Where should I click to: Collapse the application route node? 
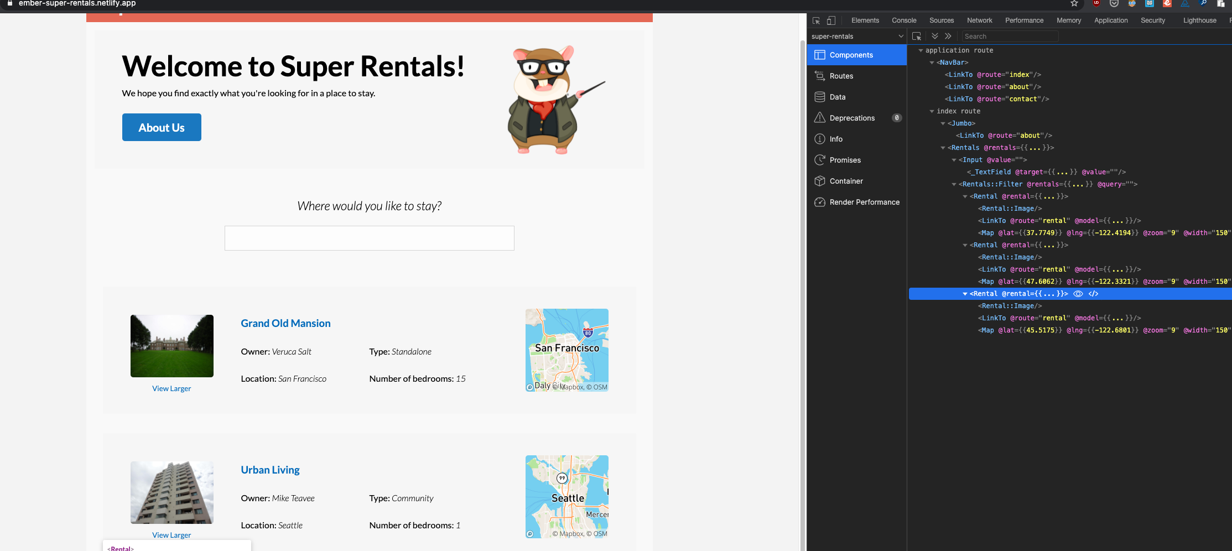[x=921, y=50]
